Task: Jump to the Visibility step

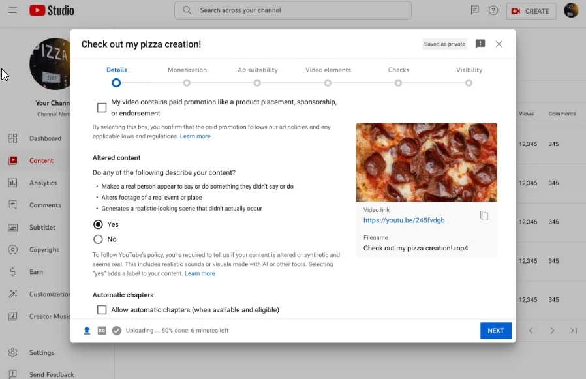Action: pyautogui.click(x=469, y=83)
